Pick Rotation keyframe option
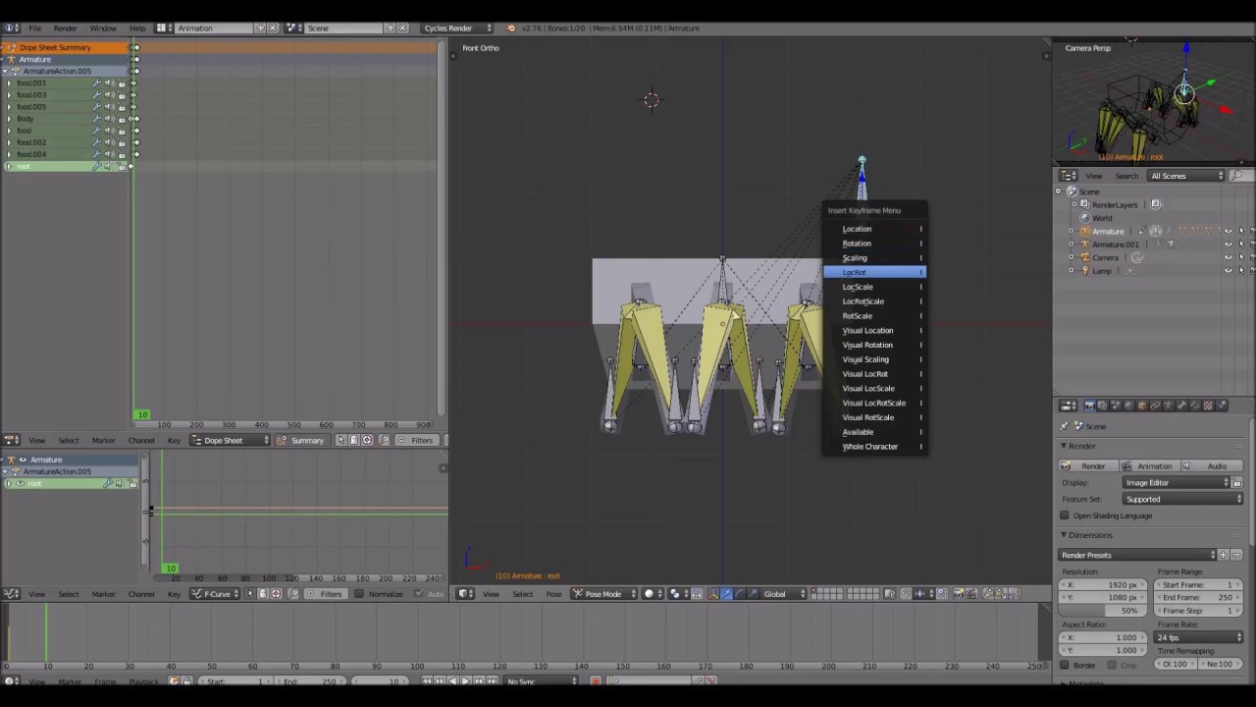This screenshot has width=1256, height=707. coord(873,244)
